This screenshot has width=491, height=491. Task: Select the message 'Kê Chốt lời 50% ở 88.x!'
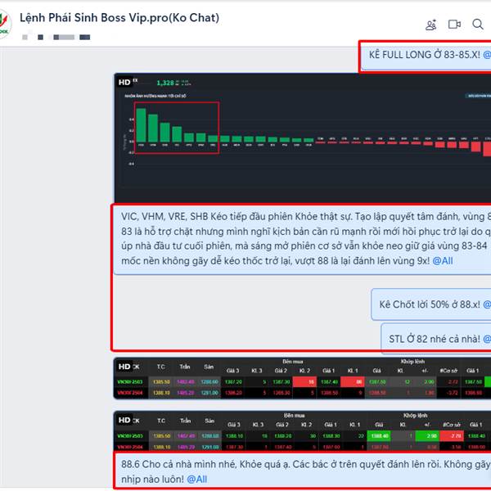[x=431, y=304]
